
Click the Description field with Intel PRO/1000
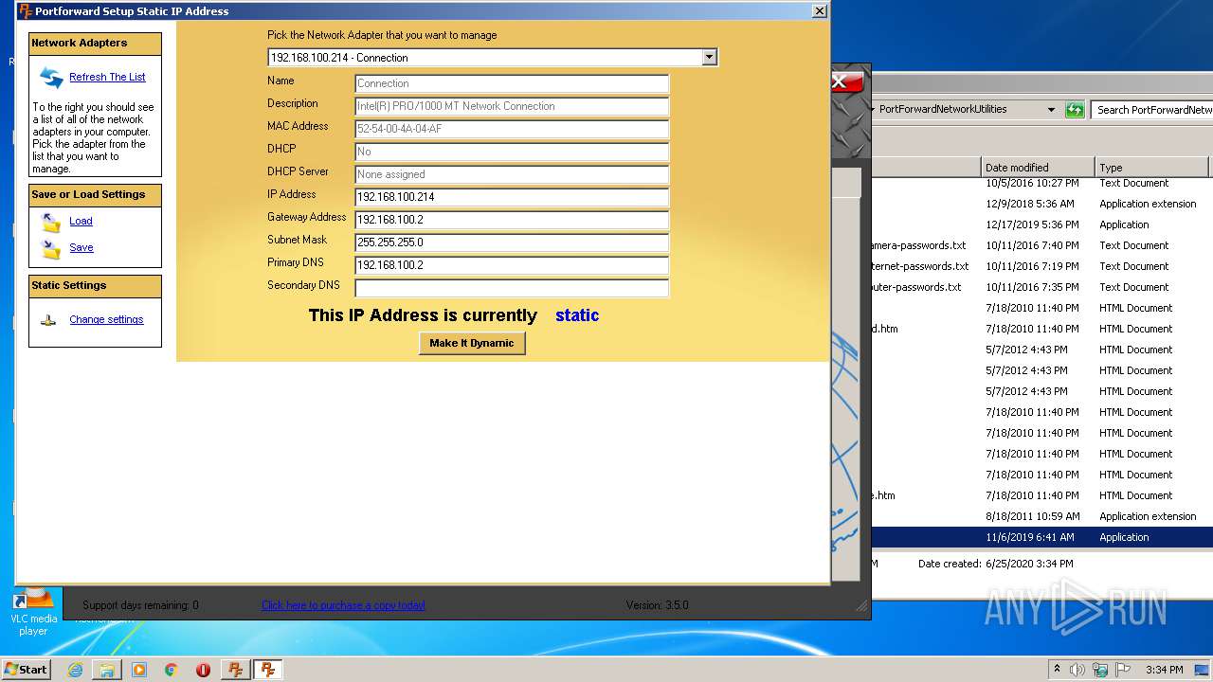click(512, 106)
